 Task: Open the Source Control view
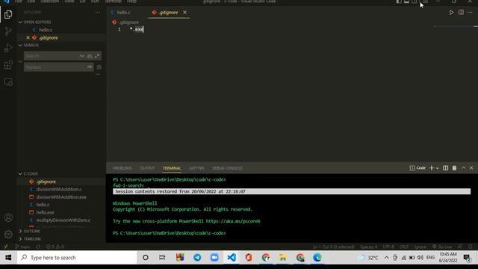8,31
